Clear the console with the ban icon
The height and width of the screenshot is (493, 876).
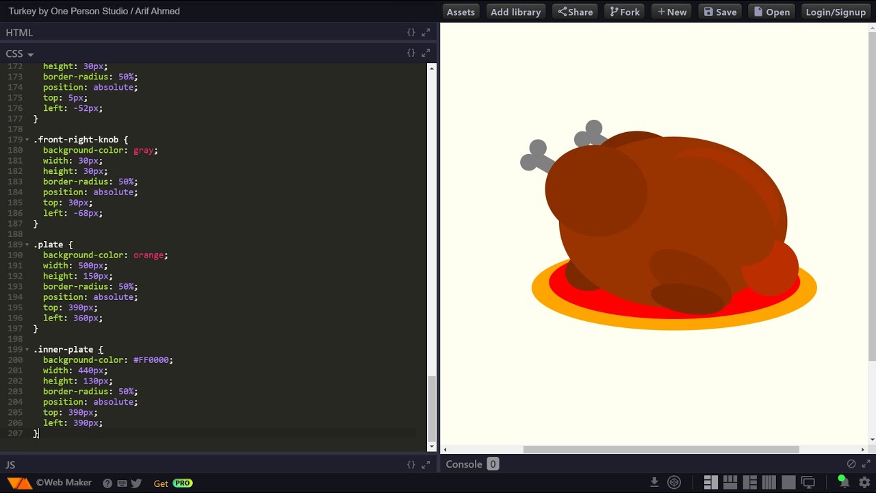click(x=851, y=464)
